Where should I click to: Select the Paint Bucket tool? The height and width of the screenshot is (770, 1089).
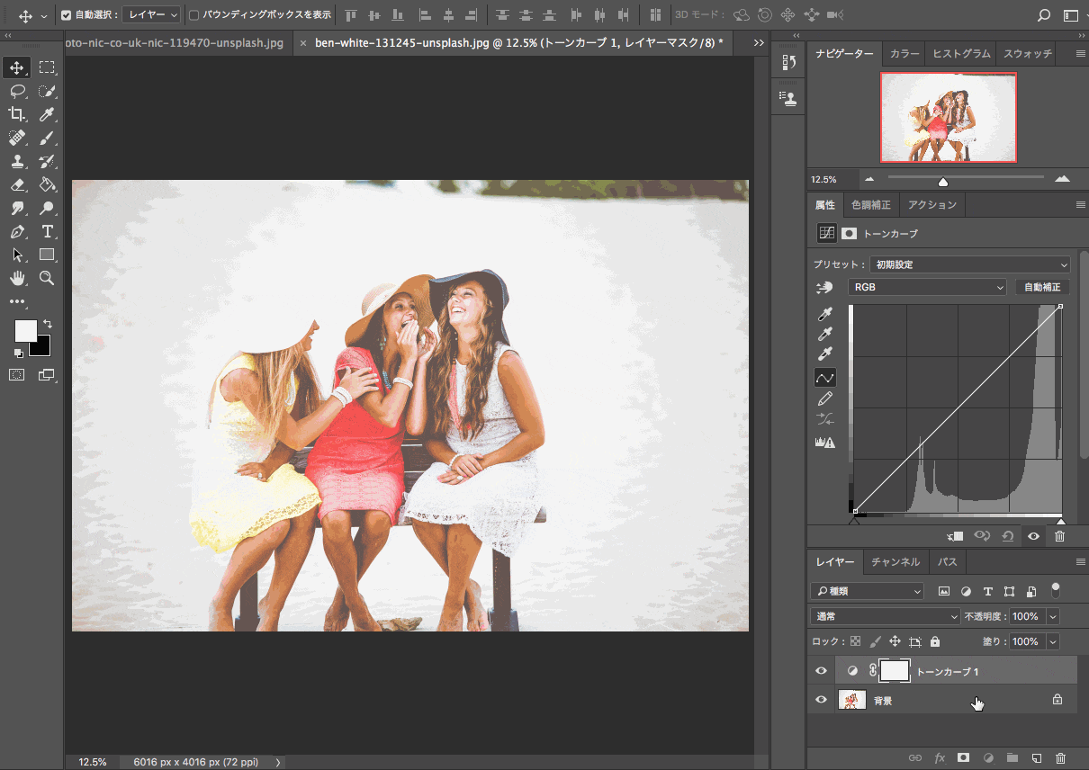pos(47,184)
